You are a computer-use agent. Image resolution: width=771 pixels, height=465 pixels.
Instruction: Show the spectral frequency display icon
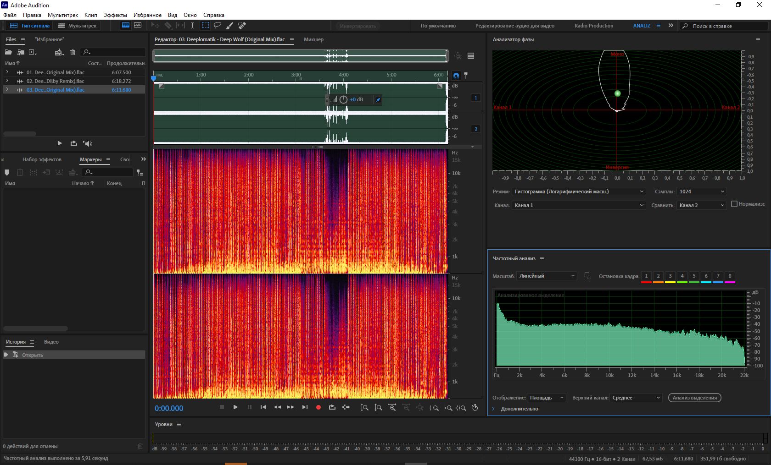pos(125,26)
